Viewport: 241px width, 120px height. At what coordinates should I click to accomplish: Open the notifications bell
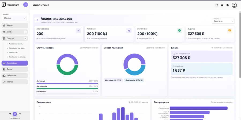point(222,5)
